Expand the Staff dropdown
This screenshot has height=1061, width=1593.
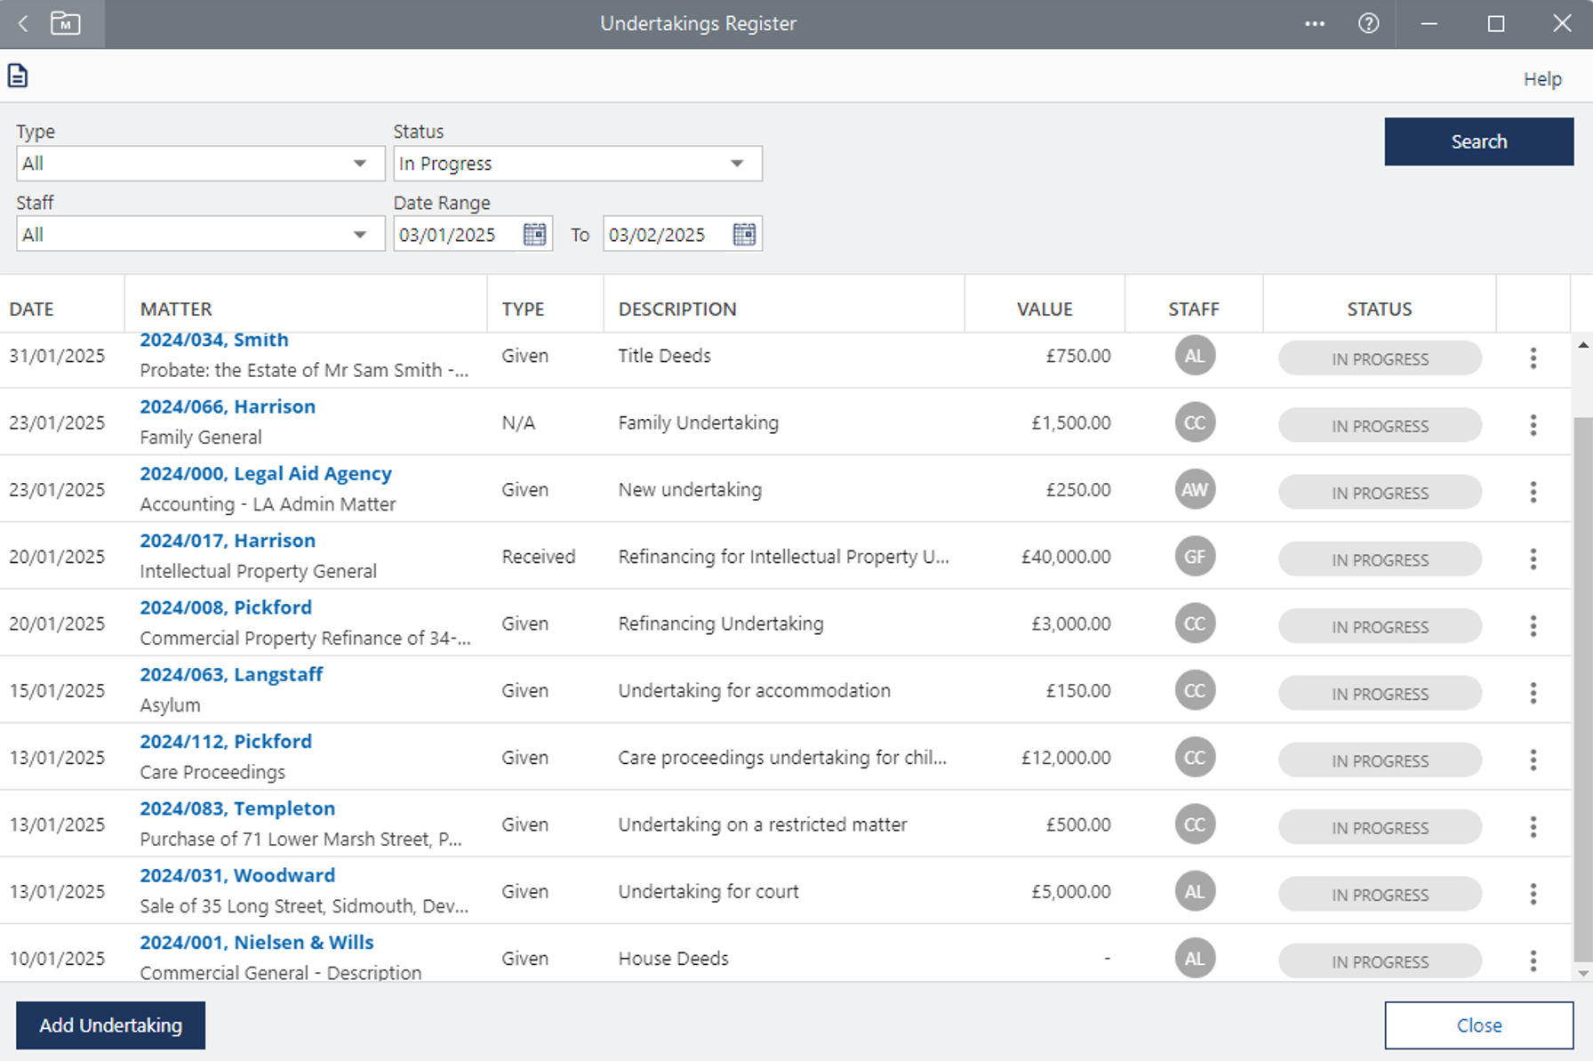(x=360, y=235)
